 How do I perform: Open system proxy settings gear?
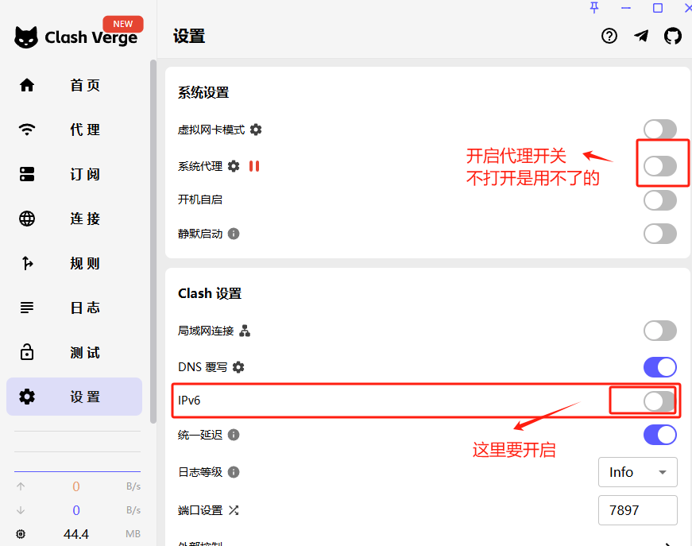234,166
